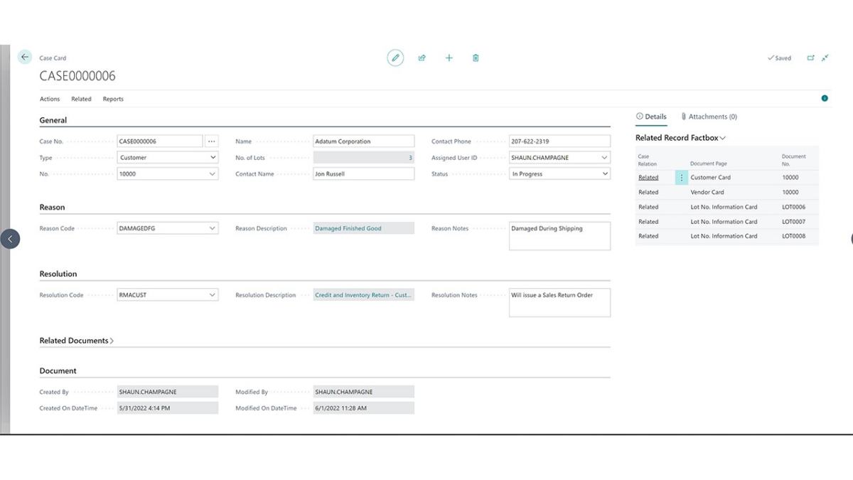Image resolution: width=853 pixels, height=480 pixels.
Task: Click the Delete trash icon
Action: pyautogui.click(x=475, y=58)
